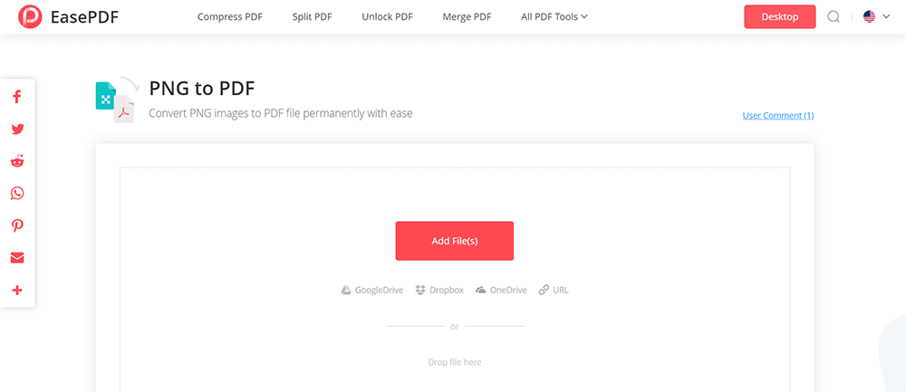The width and height of the screenshot is (906, 392).
Task: Open User Comment (1) link
Action: (x=777, y=116)
